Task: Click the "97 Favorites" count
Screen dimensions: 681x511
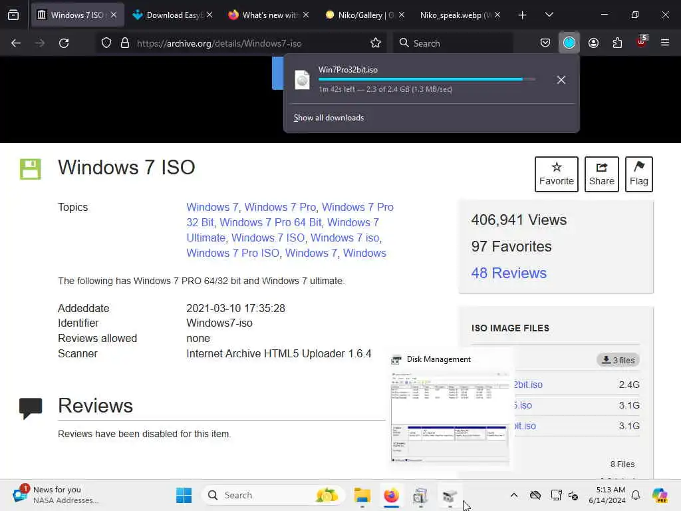Action: (x=511, y=246)
